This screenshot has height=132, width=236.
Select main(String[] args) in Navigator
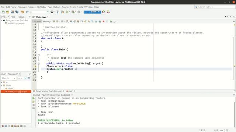pyautogui.click(x=16, y=91)
